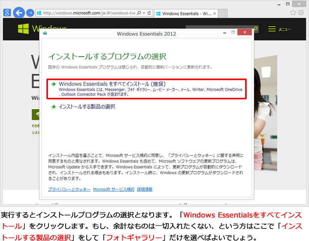The image size is (309, 241).
Task: Click the Favorites star icon
Action: click(x=293, y=12)
